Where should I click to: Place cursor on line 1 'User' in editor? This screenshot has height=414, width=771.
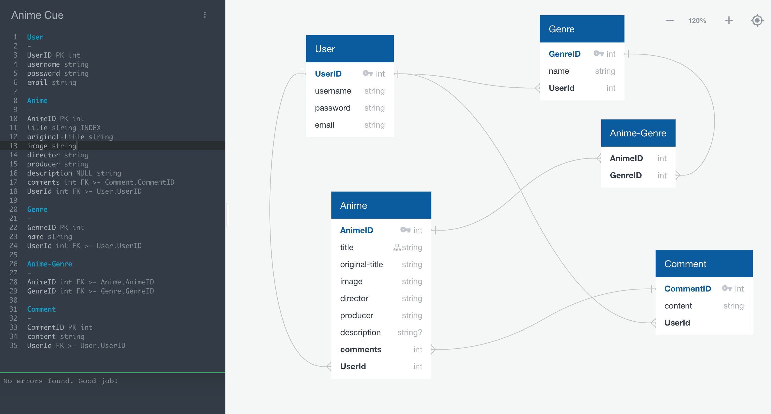pos(35,37)
